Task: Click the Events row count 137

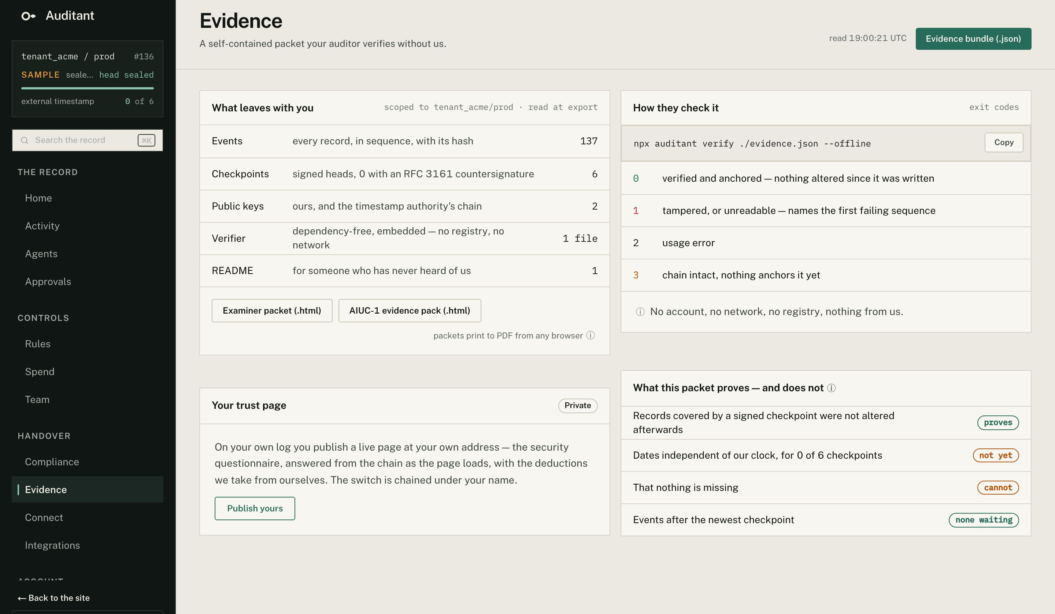Action: click(589, 141)
